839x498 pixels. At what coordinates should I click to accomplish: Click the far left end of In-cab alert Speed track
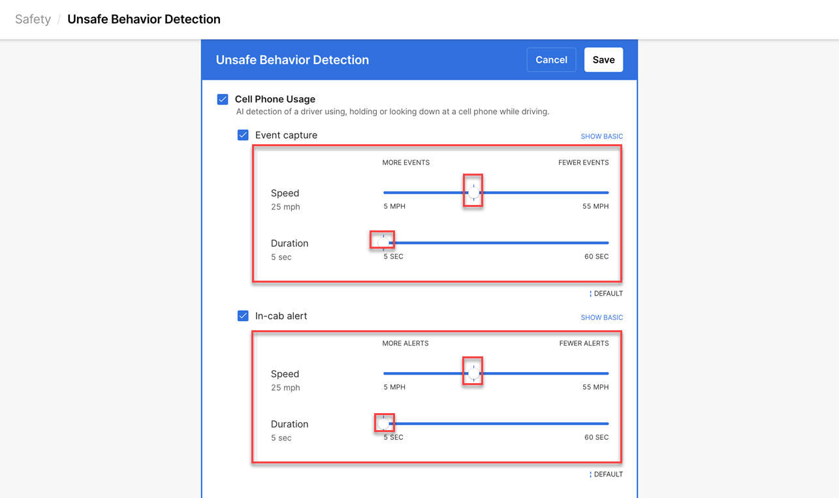click(x=385, y=373)
